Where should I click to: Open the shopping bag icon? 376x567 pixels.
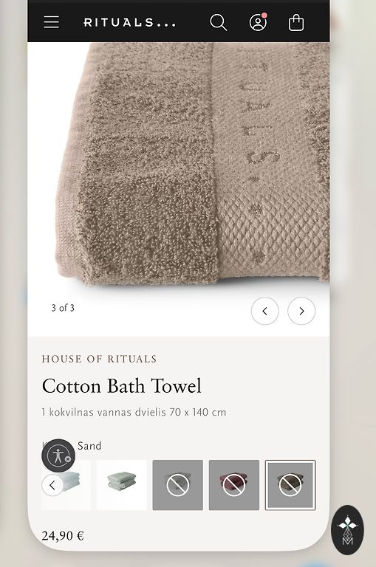tap(296, 22)
